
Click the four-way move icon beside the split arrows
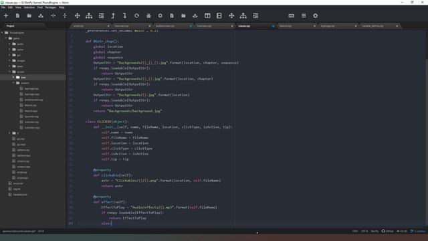click(78, 16)
